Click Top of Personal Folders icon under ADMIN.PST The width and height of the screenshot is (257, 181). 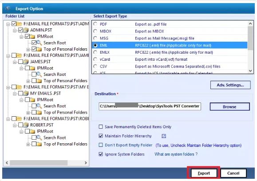39,49
